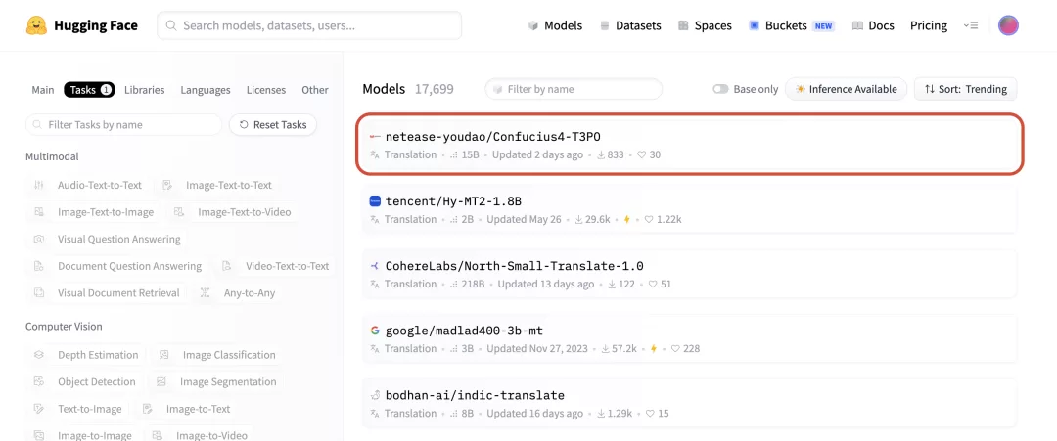
Task: Select the Text-to-Image task
Action: (78, 409)
